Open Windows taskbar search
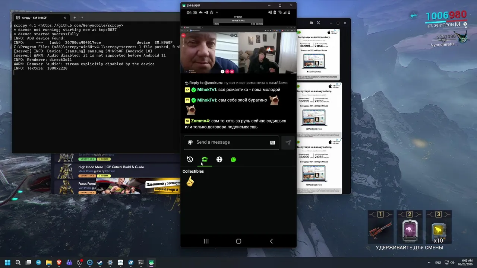 pos(18,262)
